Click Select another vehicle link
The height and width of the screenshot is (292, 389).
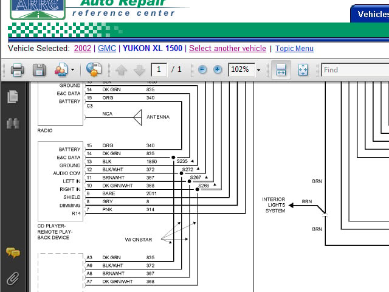point(227,48)
